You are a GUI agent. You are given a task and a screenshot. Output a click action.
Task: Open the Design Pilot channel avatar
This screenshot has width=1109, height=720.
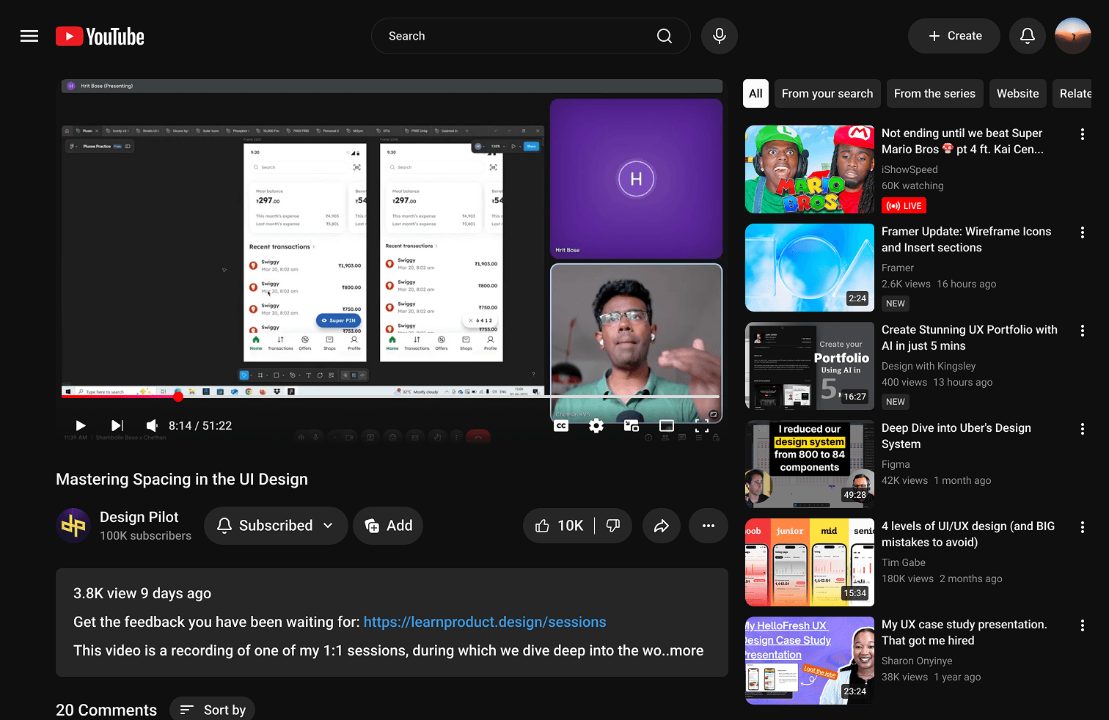click(73, 526)
